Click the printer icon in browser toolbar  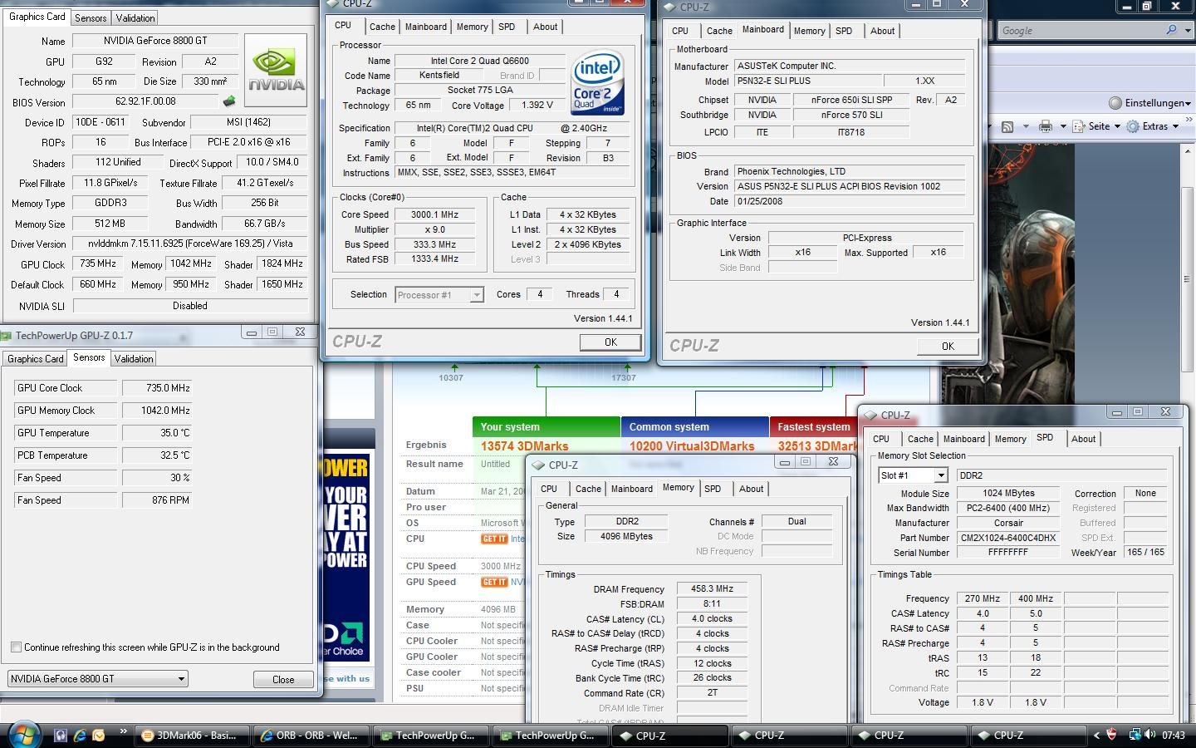[x=1046, y=126]
